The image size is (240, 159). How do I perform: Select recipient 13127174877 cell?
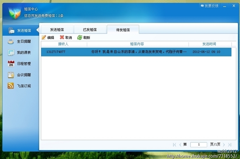[x=56, y=52]
